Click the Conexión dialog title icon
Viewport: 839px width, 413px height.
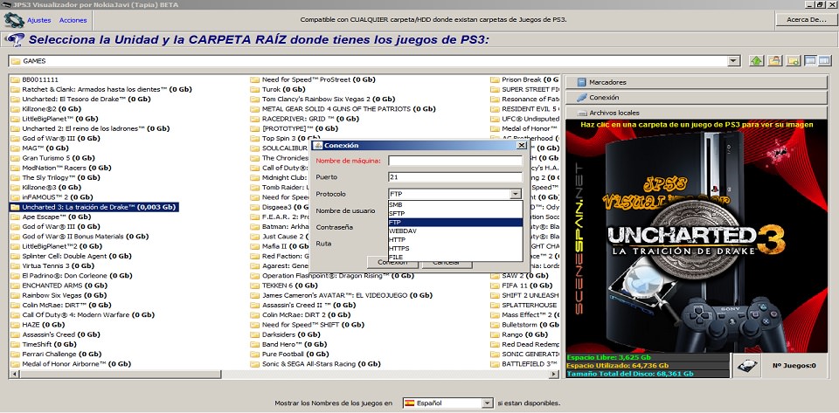click(x=318, y=145)
